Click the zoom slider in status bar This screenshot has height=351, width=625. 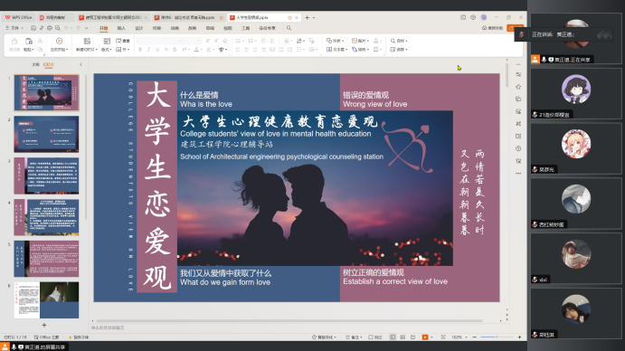tap(497, 337)
